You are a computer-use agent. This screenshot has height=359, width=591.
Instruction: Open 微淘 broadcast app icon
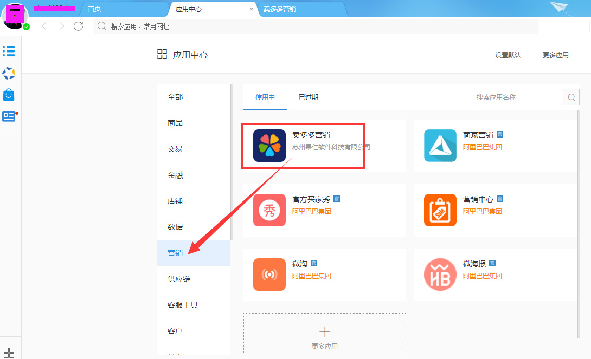(269, 275)
